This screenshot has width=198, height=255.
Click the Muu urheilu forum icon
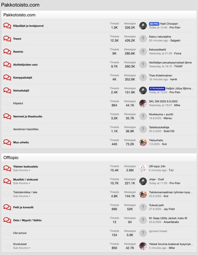point(7,142)
